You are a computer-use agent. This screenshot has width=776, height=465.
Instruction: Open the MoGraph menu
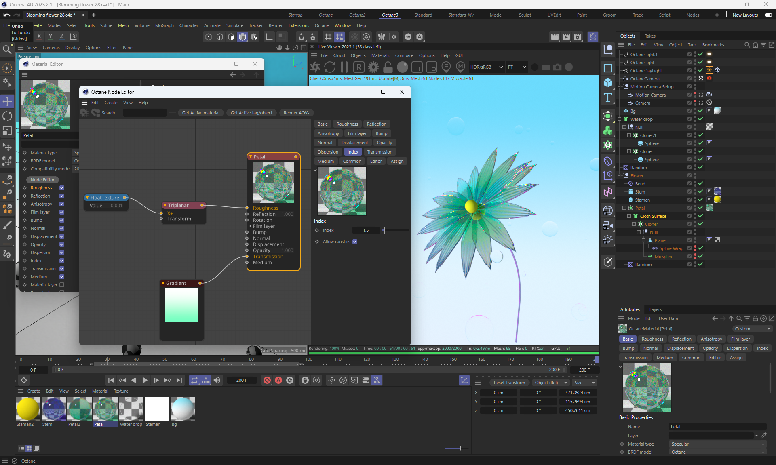164,25
